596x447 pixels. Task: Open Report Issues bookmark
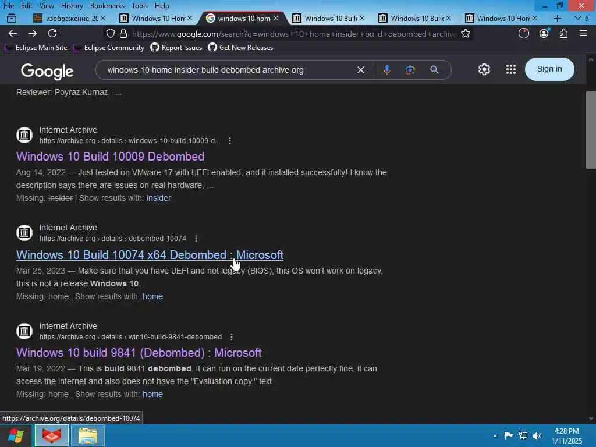click(176, 48)
